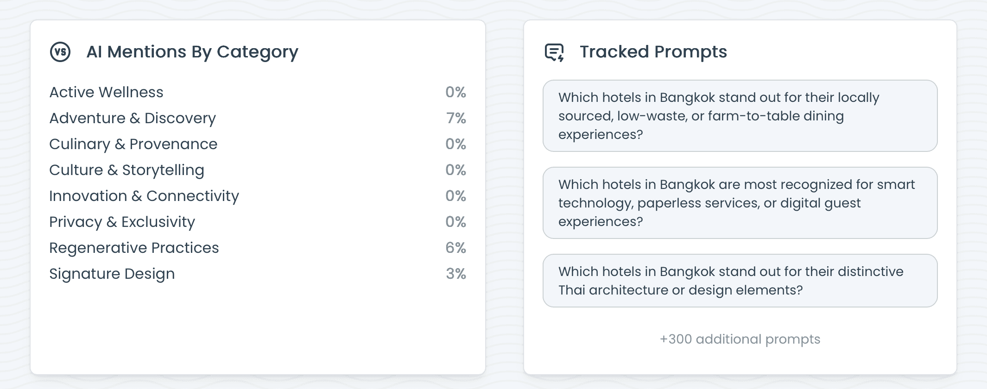This screenshot has width=987, height=389.
Task: Click the 6% Regenerative Practices value
Action: pyautogui.click(x=456, y=248)
